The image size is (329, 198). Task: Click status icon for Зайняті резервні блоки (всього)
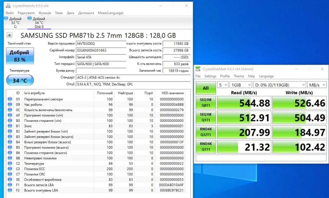pos(9,137)
